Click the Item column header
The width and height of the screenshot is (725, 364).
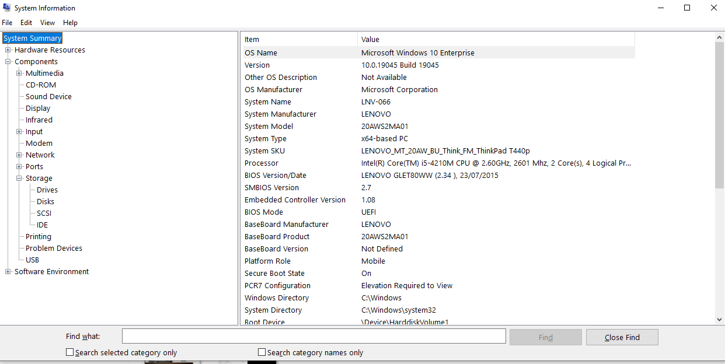pos(299,40)
